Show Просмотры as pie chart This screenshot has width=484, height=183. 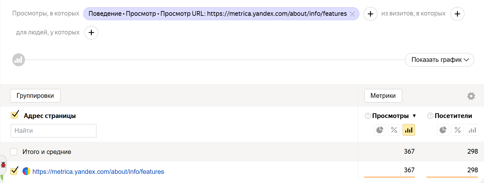coord(380,130)
